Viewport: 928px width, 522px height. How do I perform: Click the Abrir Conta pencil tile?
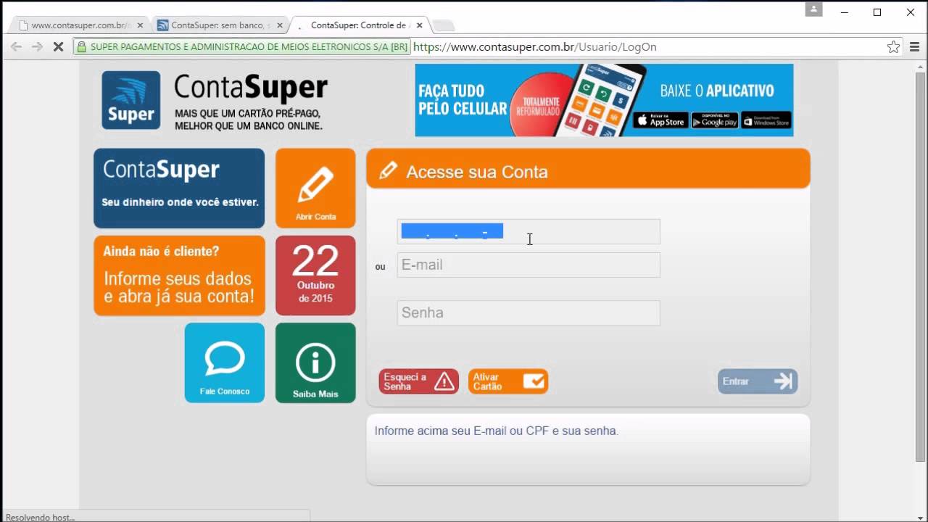click(x=315, y=188)
